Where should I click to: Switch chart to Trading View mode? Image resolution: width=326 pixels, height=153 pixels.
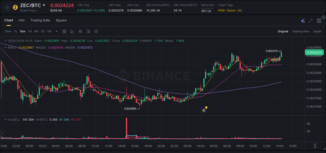[x=301, y=31]
